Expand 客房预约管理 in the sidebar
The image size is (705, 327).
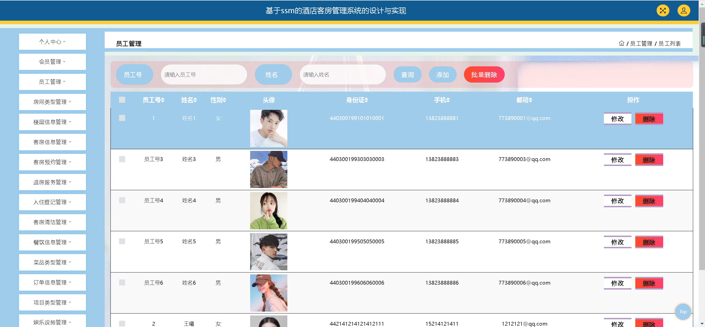click(x=52, y=162)
